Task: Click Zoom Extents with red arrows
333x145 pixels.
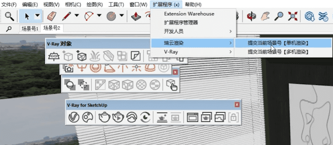Action: [x=293, y=16]
